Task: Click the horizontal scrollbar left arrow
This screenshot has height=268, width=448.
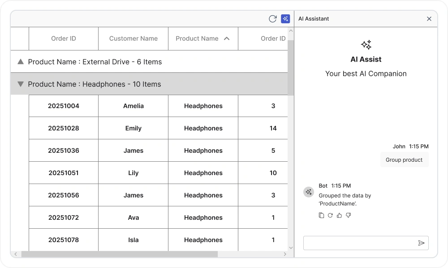Action: (16, 254)
